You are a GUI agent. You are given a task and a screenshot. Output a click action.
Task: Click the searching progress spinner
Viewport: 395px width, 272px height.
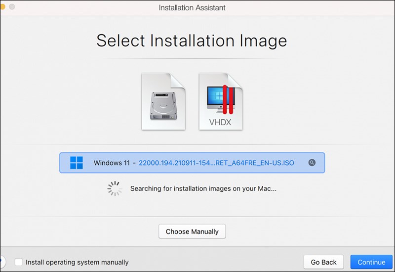click(x=114, y=188)
